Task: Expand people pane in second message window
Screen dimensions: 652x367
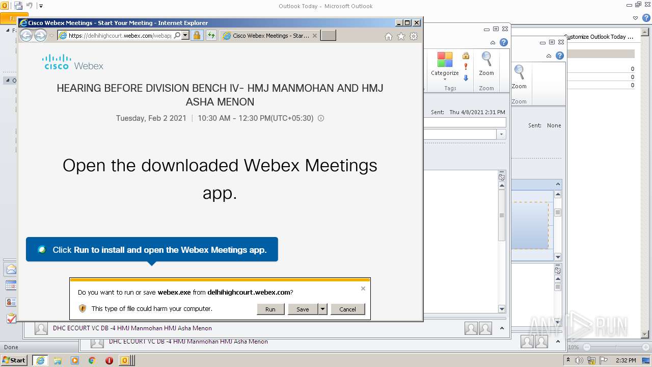Action: [558, 342]
